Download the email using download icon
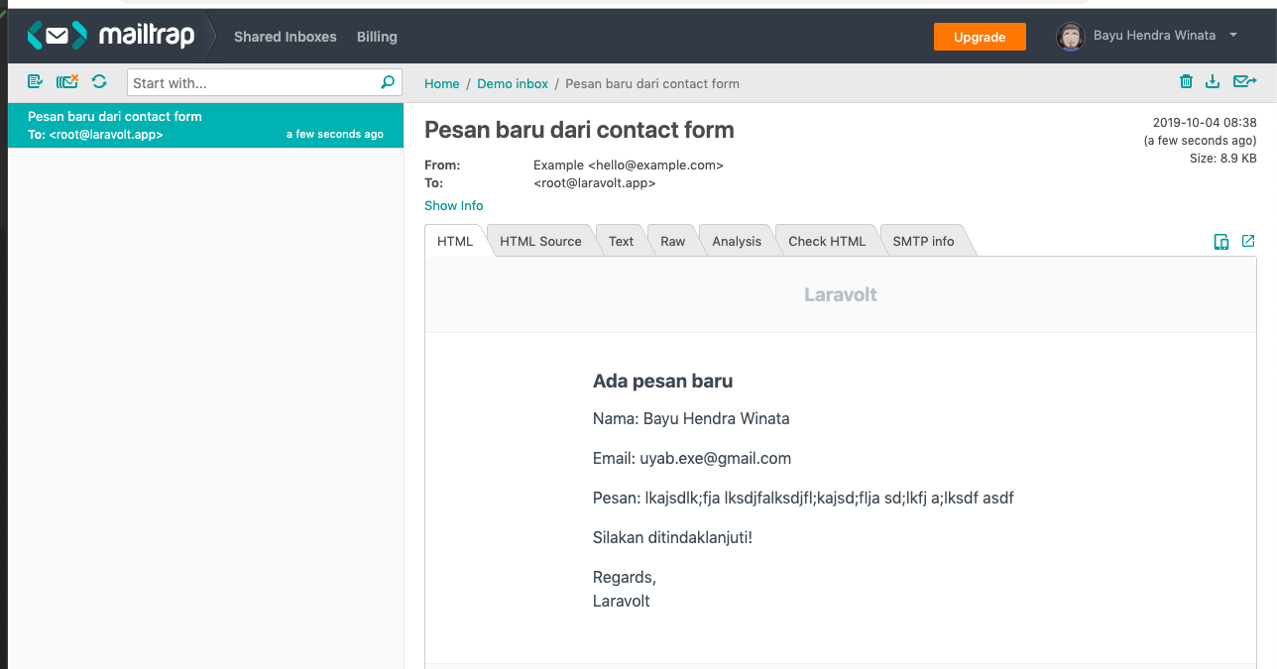Viewport: 1277px width, 669px height. point(1212,82)
